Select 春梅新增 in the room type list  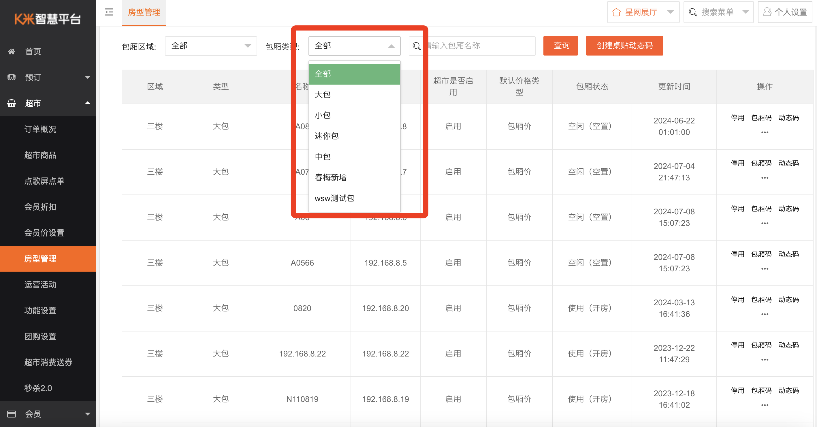(354, 178)
